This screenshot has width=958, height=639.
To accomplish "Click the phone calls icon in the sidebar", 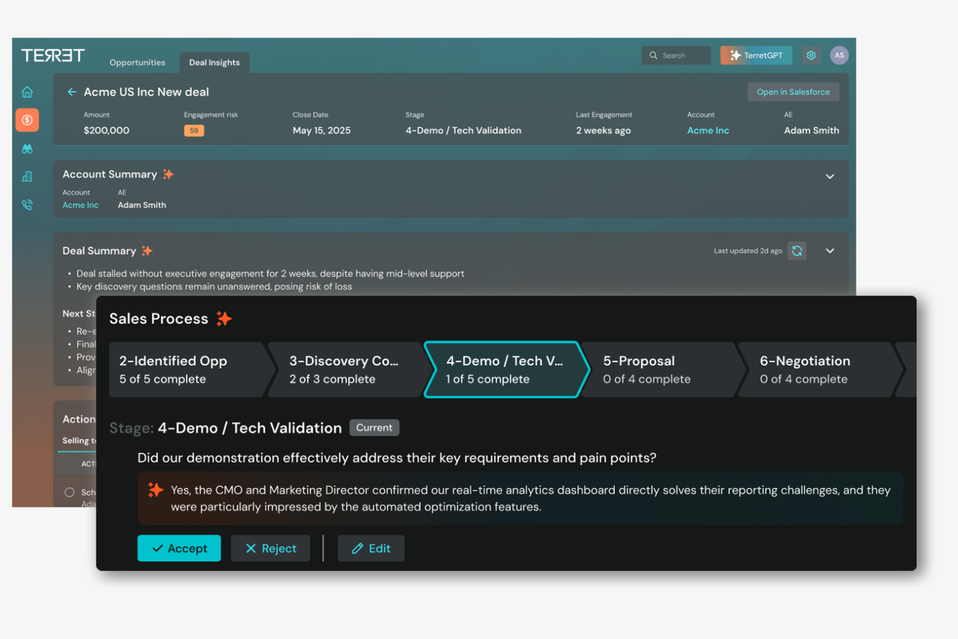I will pos(27,205).
